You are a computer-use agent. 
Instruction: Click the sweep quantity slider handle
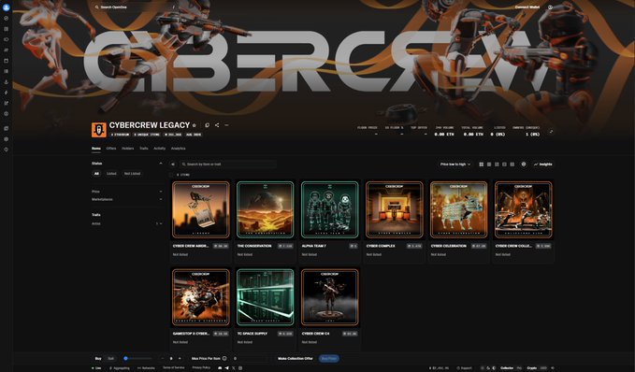pos(125,358)
